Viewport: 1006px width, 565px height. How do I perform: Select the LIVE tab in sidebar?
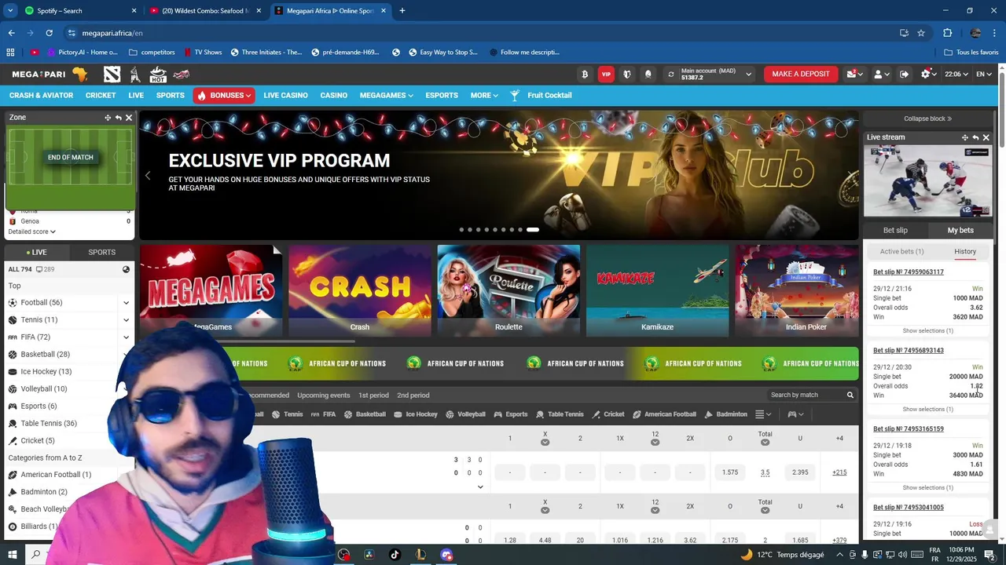pyautogui.click(x=36, y=252)
